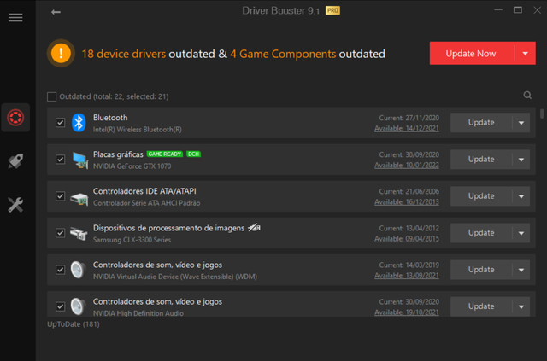547x361 pixels.
Task: Maximize the Driver Booster window
Action: (518, 10)
